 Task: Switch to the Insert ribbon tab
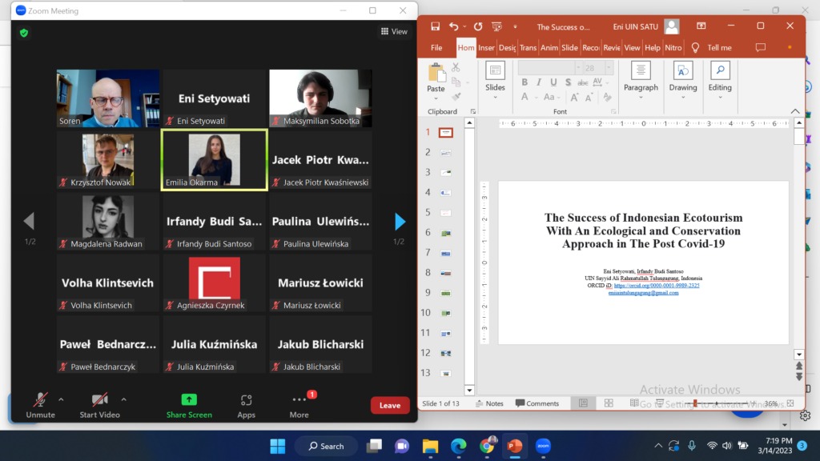(x=486, y=47)
